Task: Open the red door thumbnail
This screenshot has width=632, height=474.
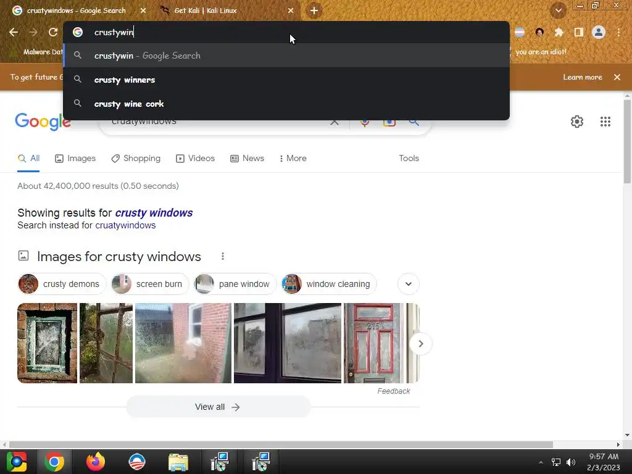Action: (373, 343)
